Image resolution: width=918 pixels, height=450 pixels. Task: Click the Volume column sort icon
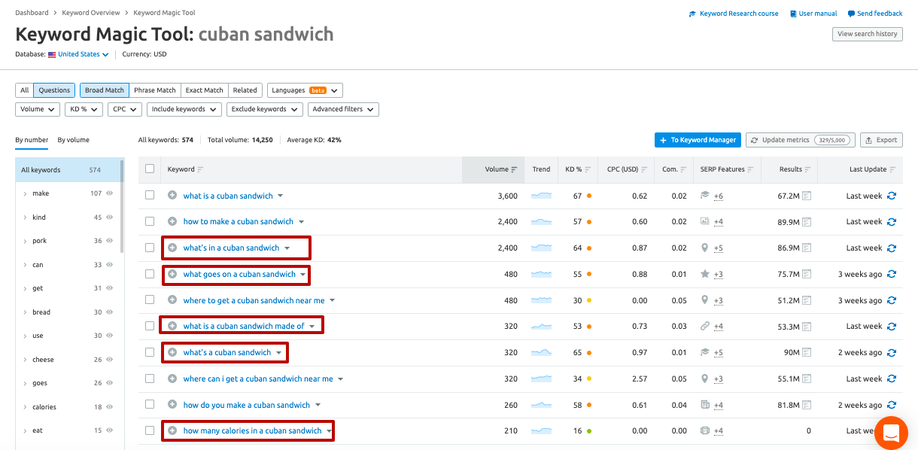[x=514, y=170]
